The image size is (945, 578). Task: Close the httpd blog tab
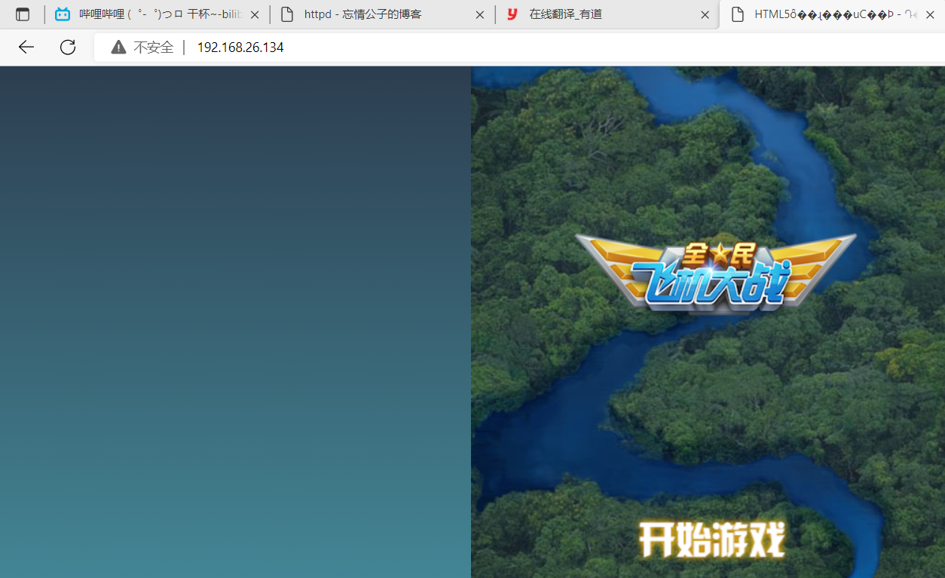pyautogui.click(x=480, y=14)
